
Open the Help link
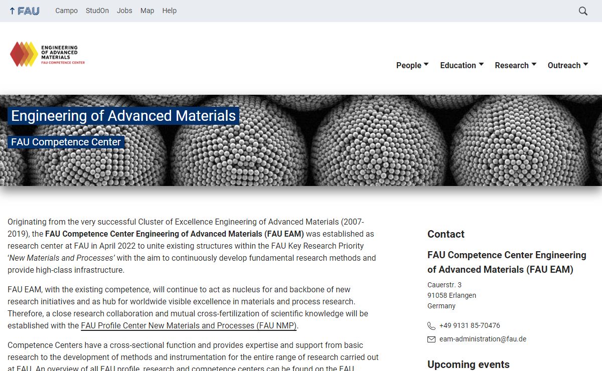tap(170, 11)
